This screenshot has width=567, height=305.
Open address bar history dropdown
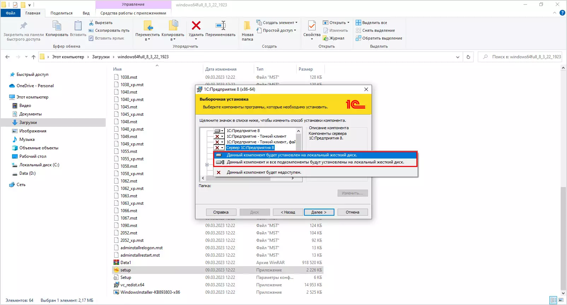tap(458, 57)
